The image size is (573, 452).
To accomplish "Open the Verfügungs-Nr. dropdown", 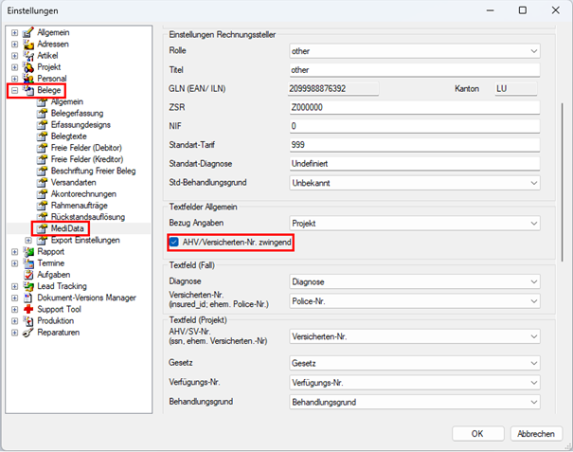I will (x=415, y=383).
